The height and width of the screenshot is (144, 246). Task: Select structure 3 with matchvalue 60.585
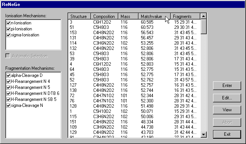point(134,22)
